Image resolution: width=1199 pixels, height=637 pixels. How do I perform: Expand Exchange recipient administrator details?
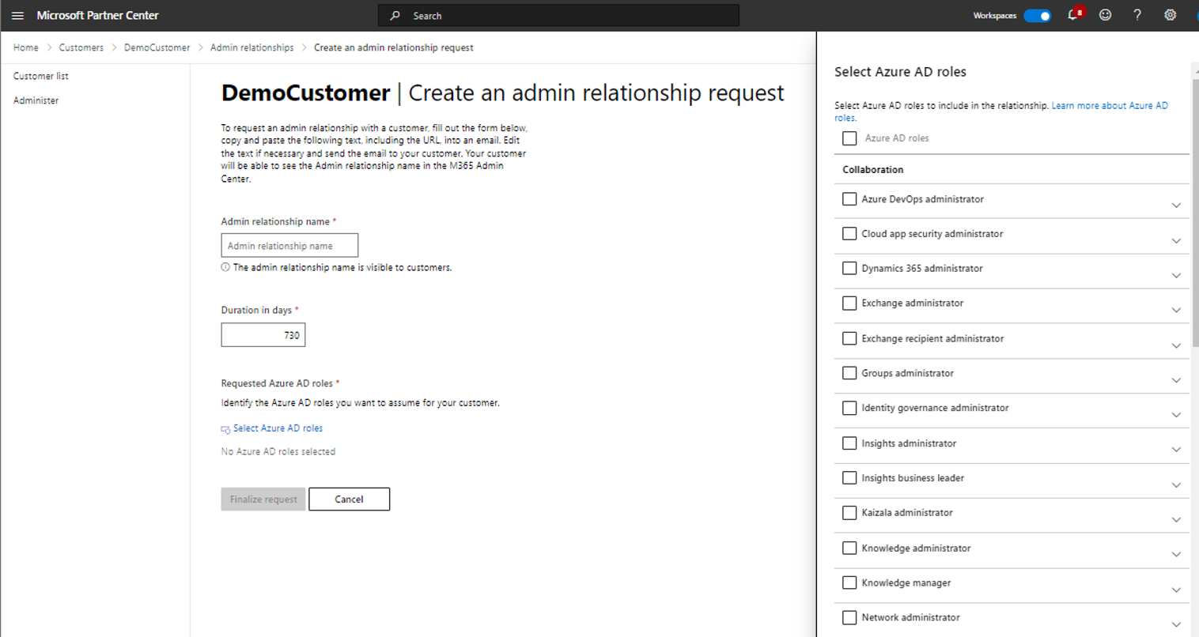(x=1176, y=346)
